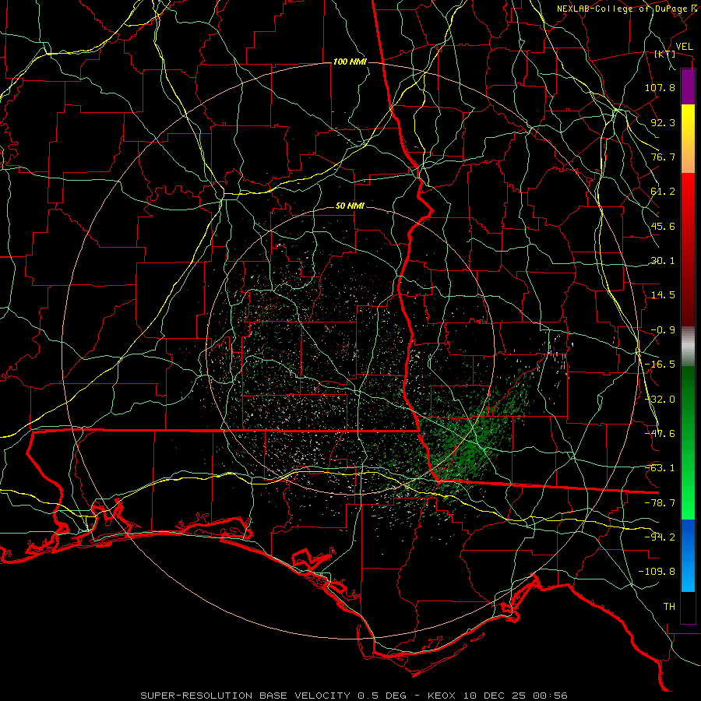Click the purple segment of the color bar

pyautogui.click(x=688, y=87)
